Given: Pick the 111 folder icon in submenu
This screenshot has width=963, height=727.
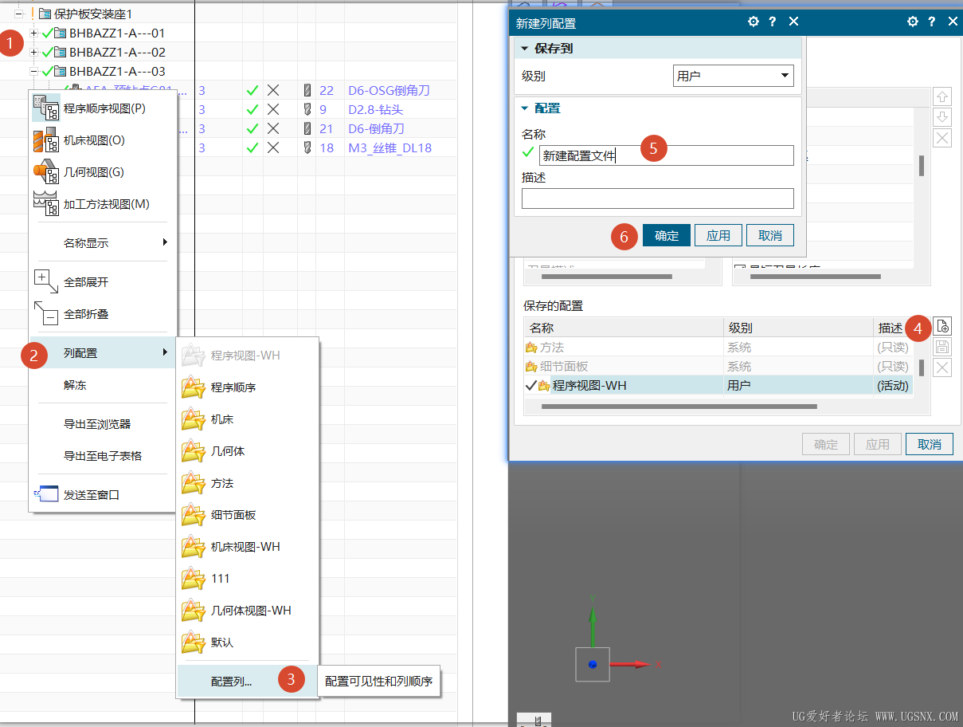Looking at the screenshot, I should tap(193, 579).
